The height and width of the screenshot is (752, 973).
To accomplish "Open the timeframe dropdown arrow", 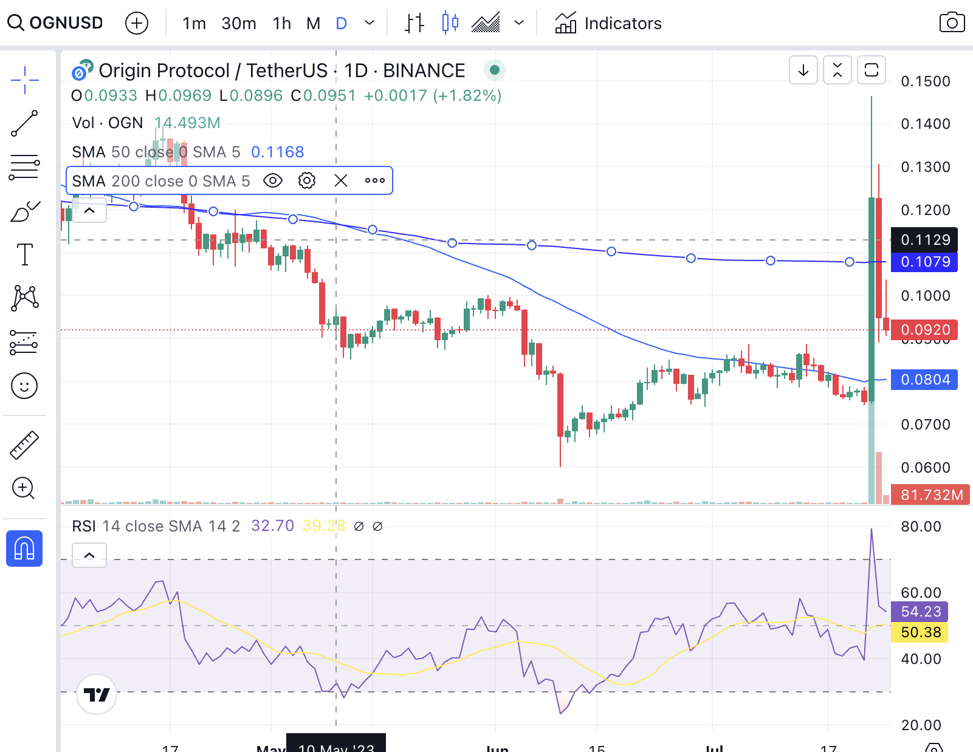I will point(370,23).
